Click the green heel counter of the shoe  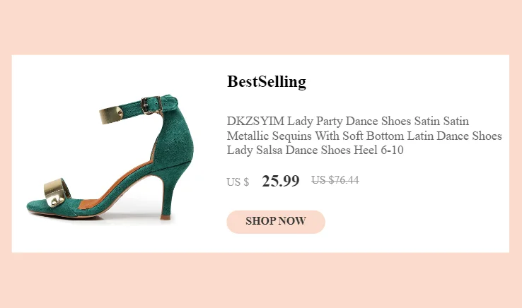(x=172, y=134)
